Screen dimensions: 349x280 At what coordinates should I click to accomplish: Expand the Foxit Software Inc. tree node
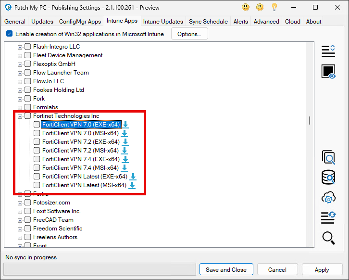pos(20,211)
